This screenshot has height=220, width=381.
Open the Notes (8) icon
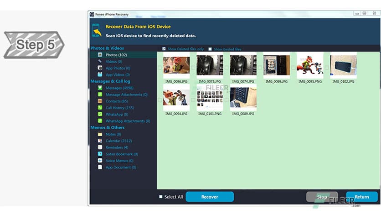pyautogui.click(x=100, y=134)
